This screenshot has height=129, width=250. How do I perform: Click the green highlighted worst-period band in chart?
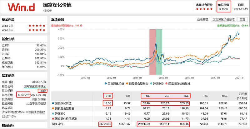(x=159, y=52)
